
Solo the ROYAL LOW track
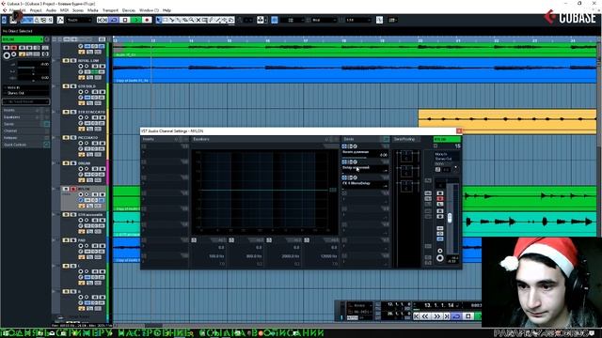coord(72,60)
